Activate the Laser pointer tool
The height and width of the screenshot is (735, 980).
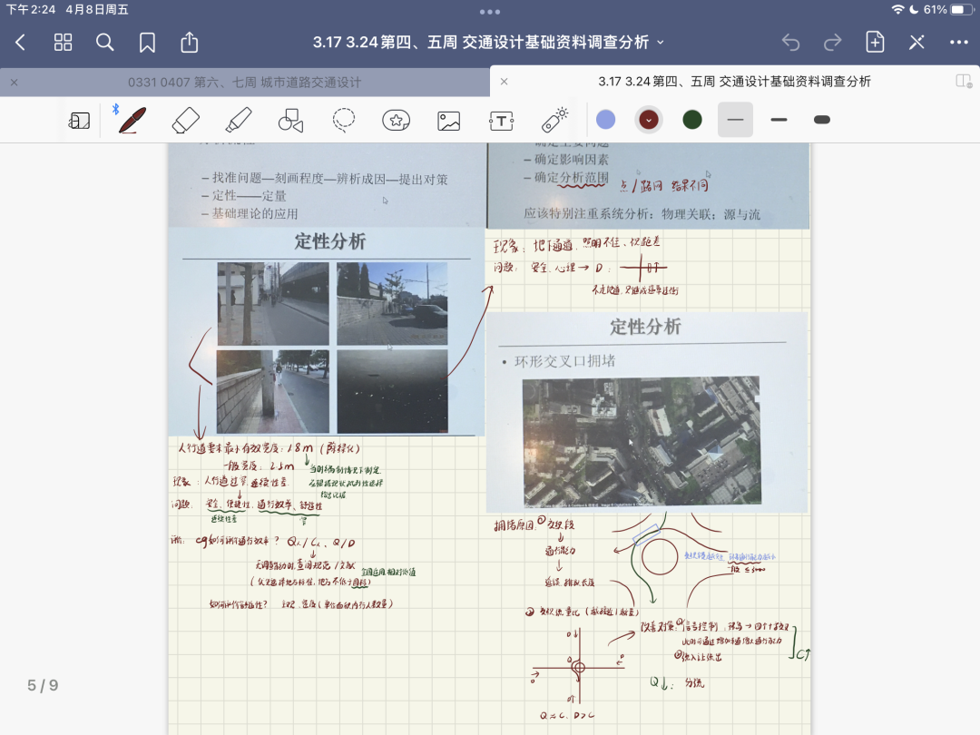tap(554, 120)
